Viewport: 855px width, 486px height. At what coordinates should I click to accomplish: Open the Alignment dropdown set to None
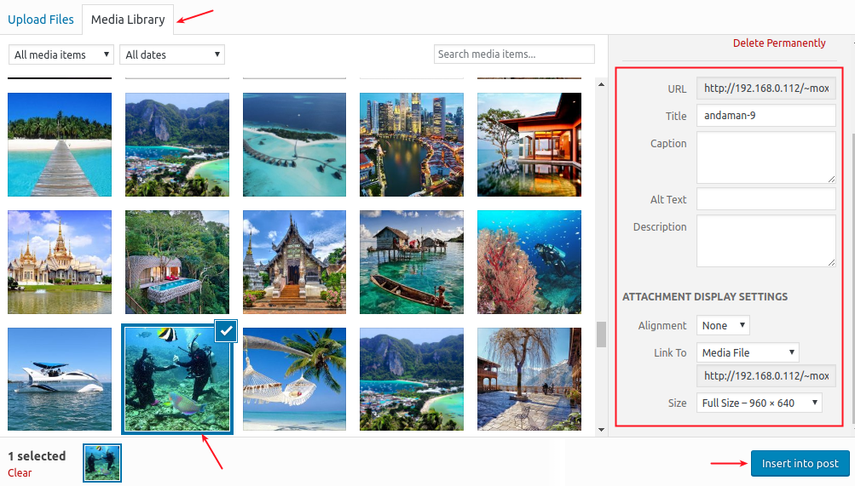pyautogui.click(x=723, y=325)
